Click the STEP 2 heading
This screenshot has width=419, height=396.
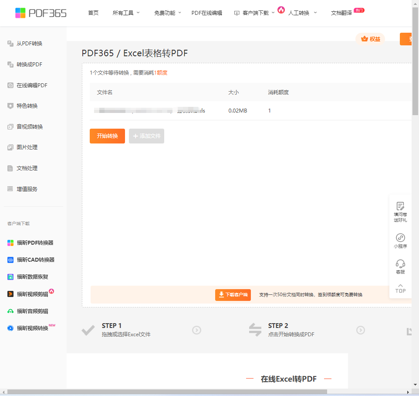tap(278, 326)
